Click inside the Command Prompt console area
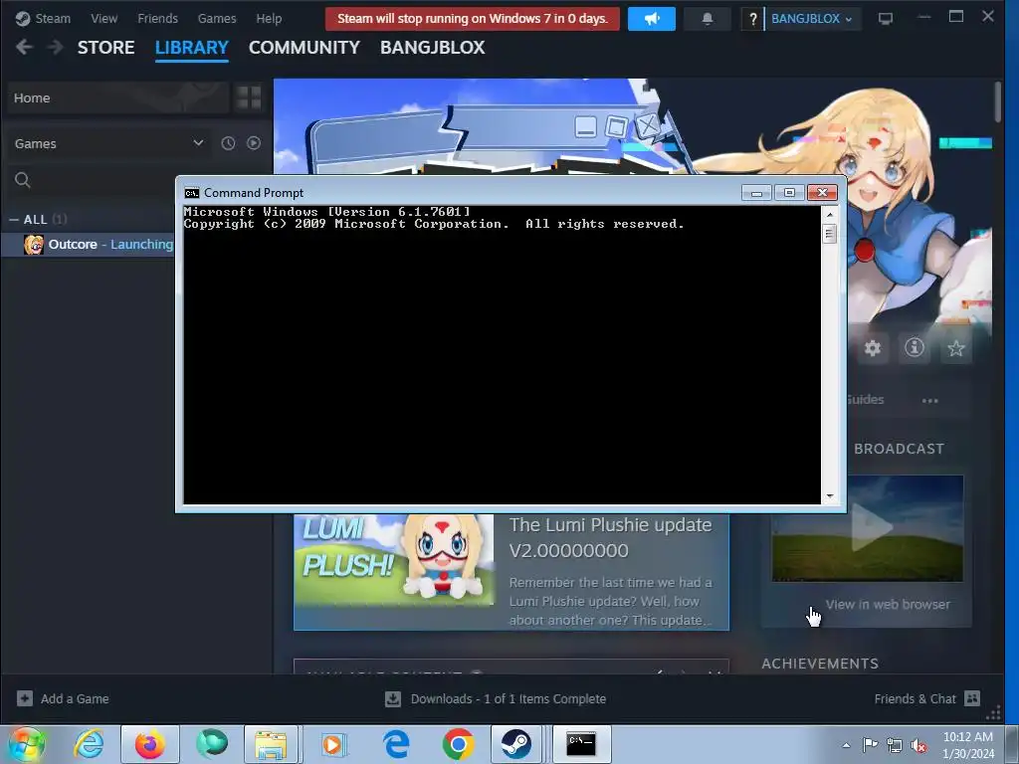 click(502, 355)
